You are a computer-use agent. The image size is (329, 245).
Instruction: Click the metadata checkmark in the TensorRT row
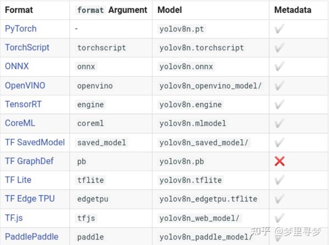(280, 104)
